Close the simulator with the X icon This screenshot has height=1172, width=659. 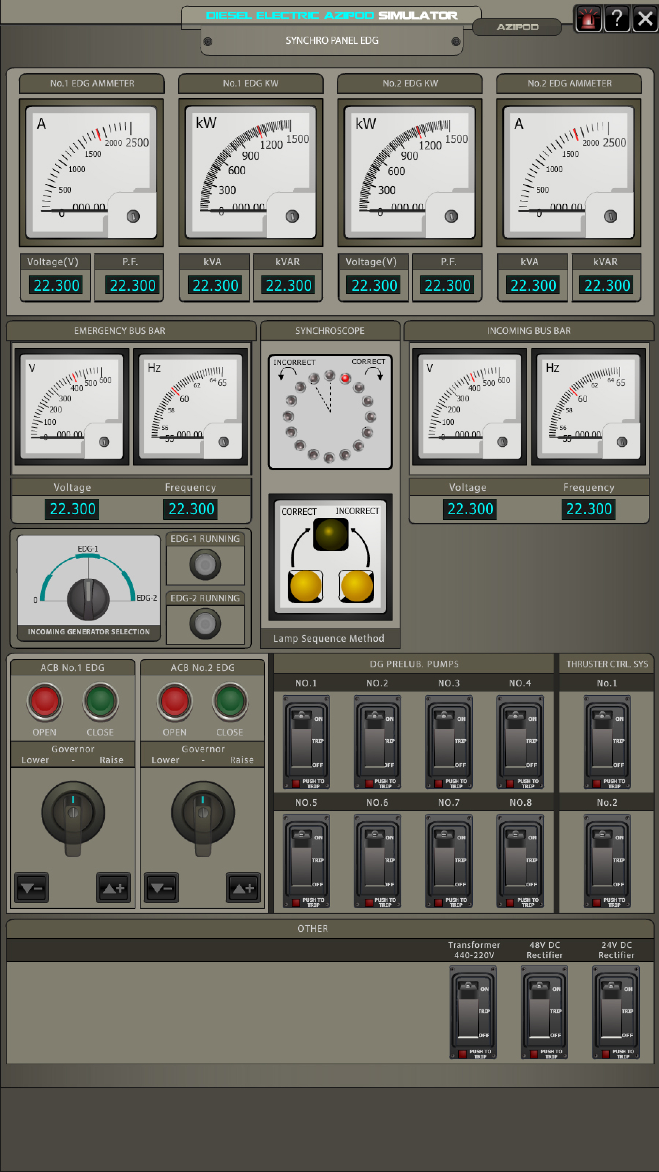click(645, 19)
